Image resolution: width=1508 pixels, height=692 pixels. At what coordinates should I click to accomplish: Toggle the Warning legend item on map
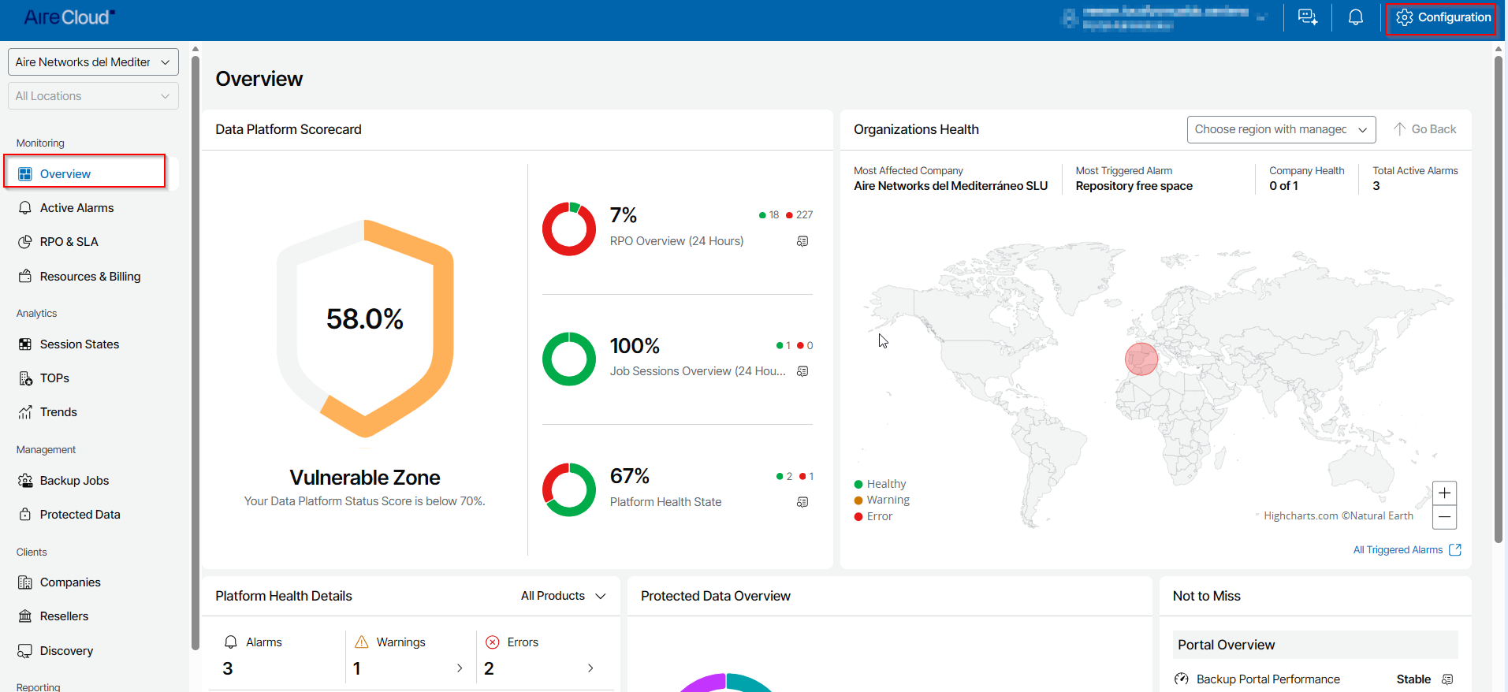coord(881,500)
